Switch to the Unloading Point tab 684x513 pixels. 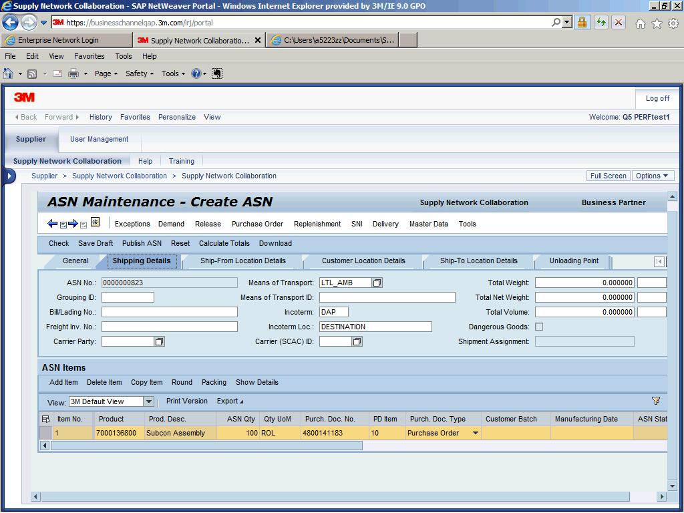pos(574,261)
